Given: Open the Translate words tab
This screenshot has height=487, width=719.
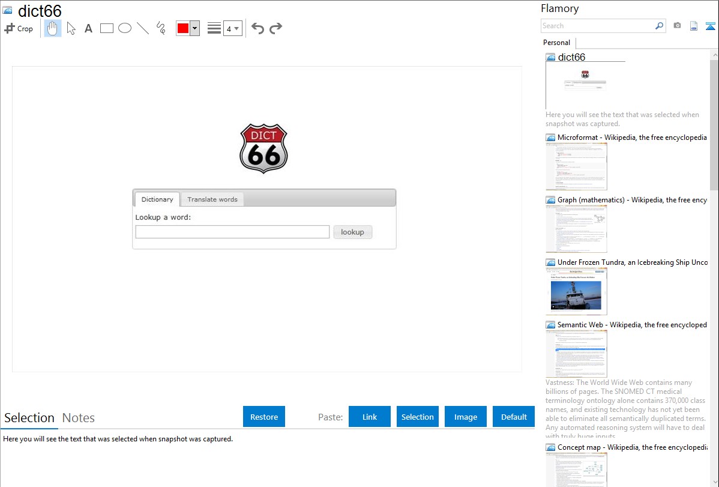Looking at the screenshot, I should (212, 199).
